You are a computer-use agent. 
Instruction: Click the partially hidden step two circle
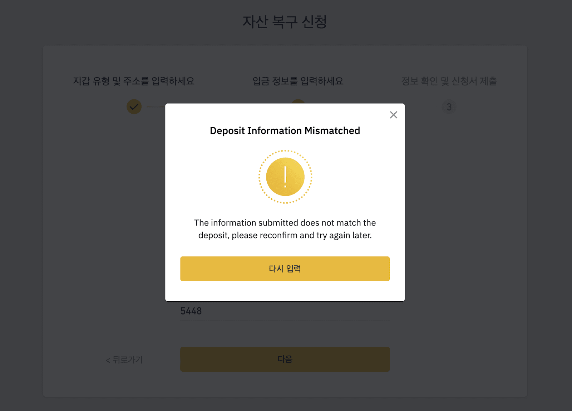click(x=298, y=101)
